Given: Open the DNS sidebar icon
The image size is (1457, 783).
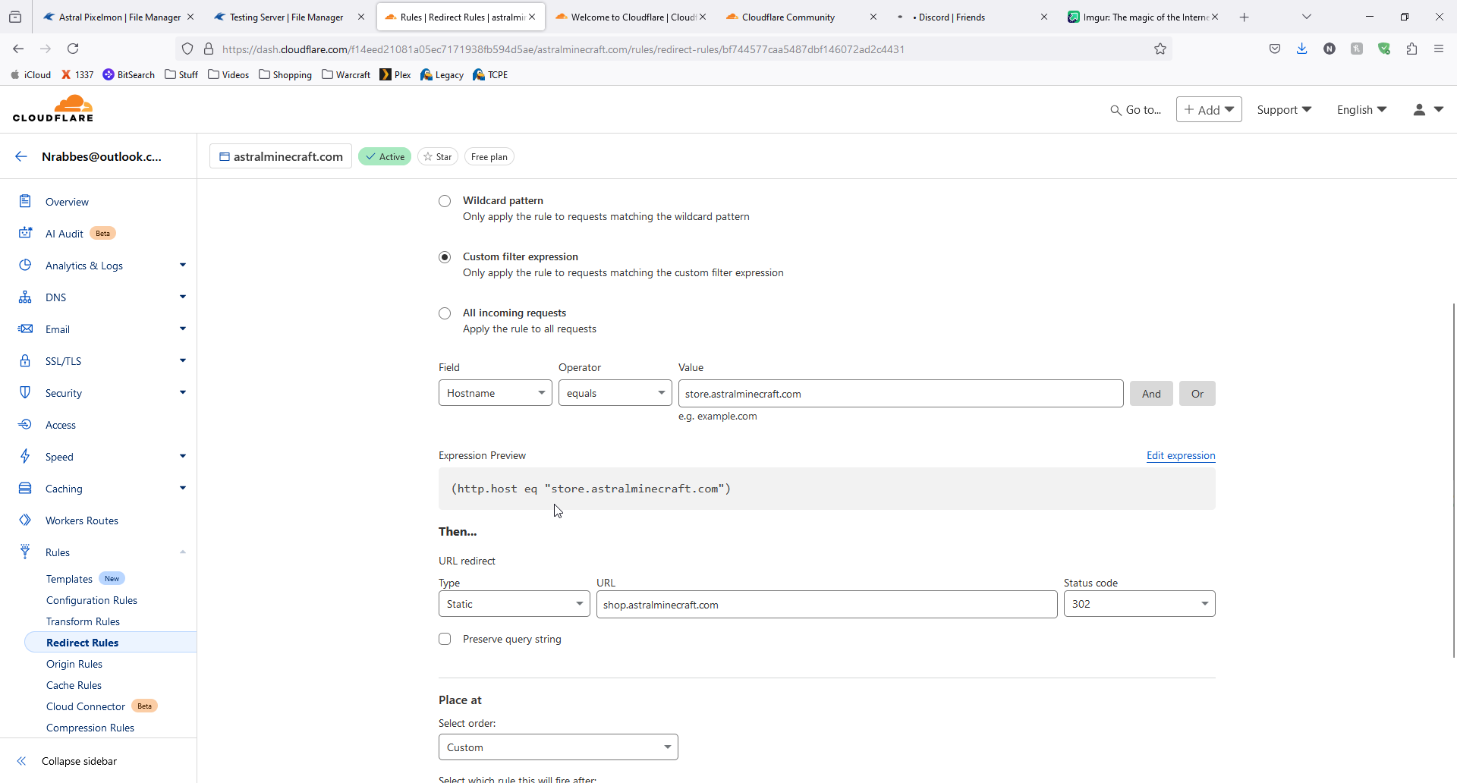Looking at the screenshot, I should point(25,297).
